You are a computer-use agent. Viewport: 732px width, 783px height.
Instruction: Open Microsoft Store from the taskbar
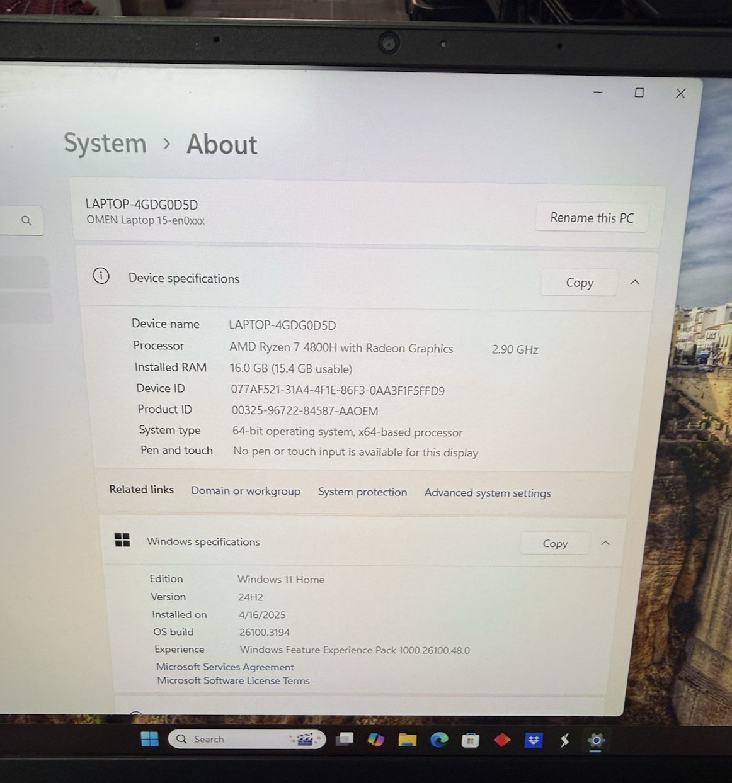[x=471, y=740]
